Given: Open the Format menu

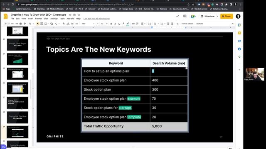Looking at the screenshot, I should click(39, 19).
